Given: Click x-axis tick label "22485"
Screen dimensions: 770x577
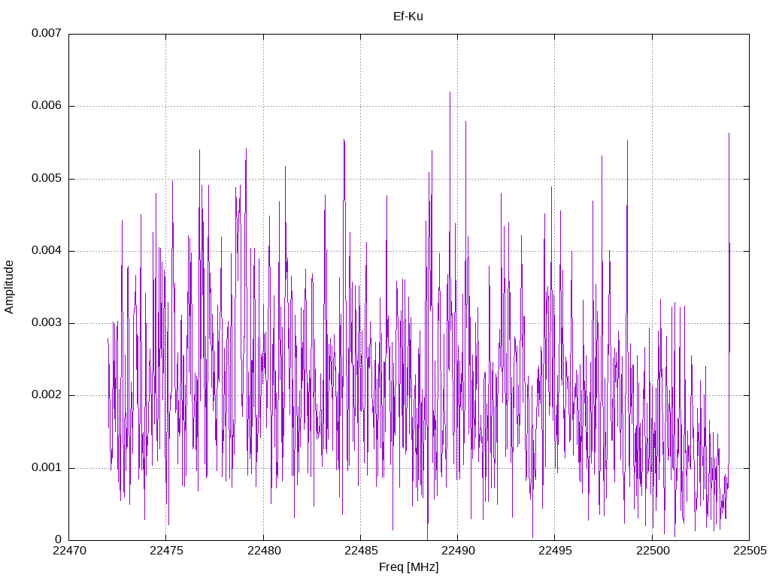Looking at the screenshot, I should (x=361, y=551).
